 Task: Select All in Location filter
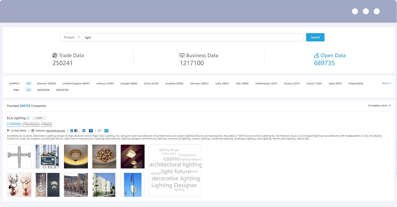29,83
